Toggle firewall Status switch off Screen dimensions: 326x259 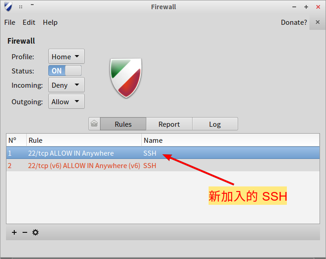65,71
